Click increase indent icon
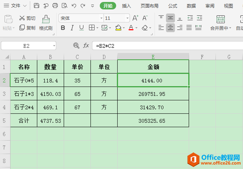 [199, 18]
